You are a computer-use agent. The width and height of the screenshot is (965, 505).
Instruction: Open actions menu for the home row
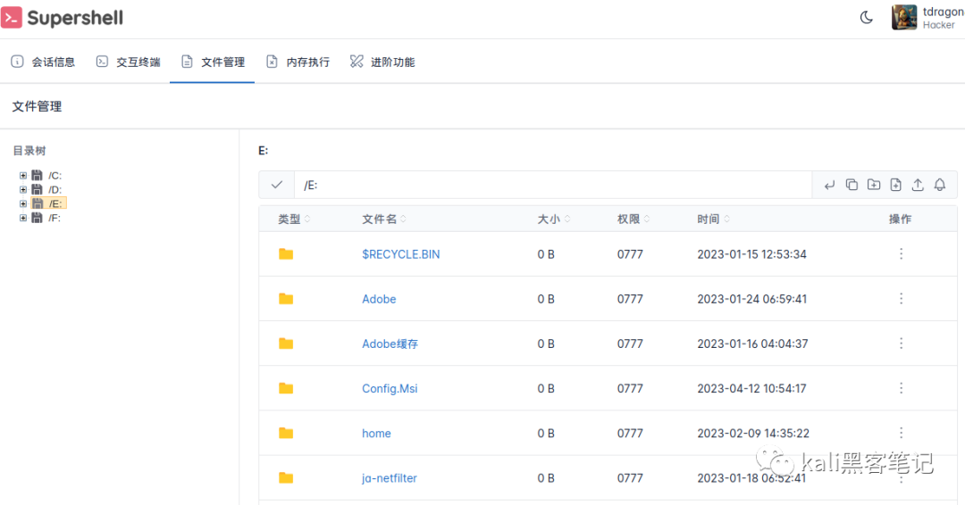tap(901, 433)
